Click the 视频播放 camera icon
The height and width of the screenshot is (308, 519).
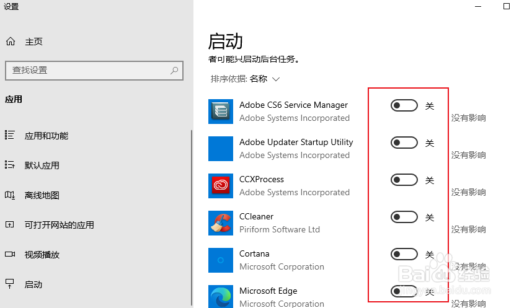10,254
